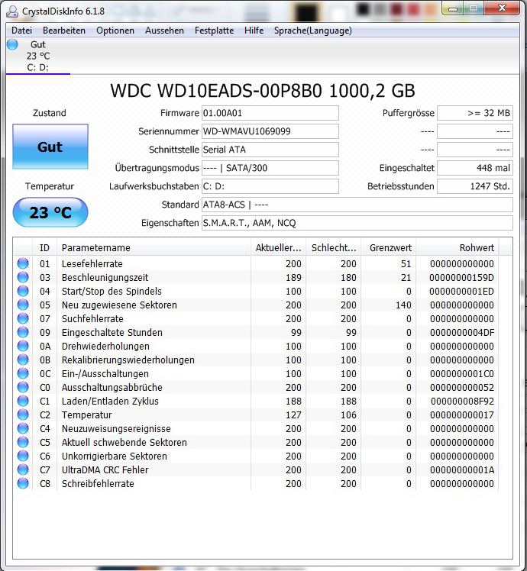The image size is (527, 571).
Task: Click the Parametername column header
Action: point(154,247)
